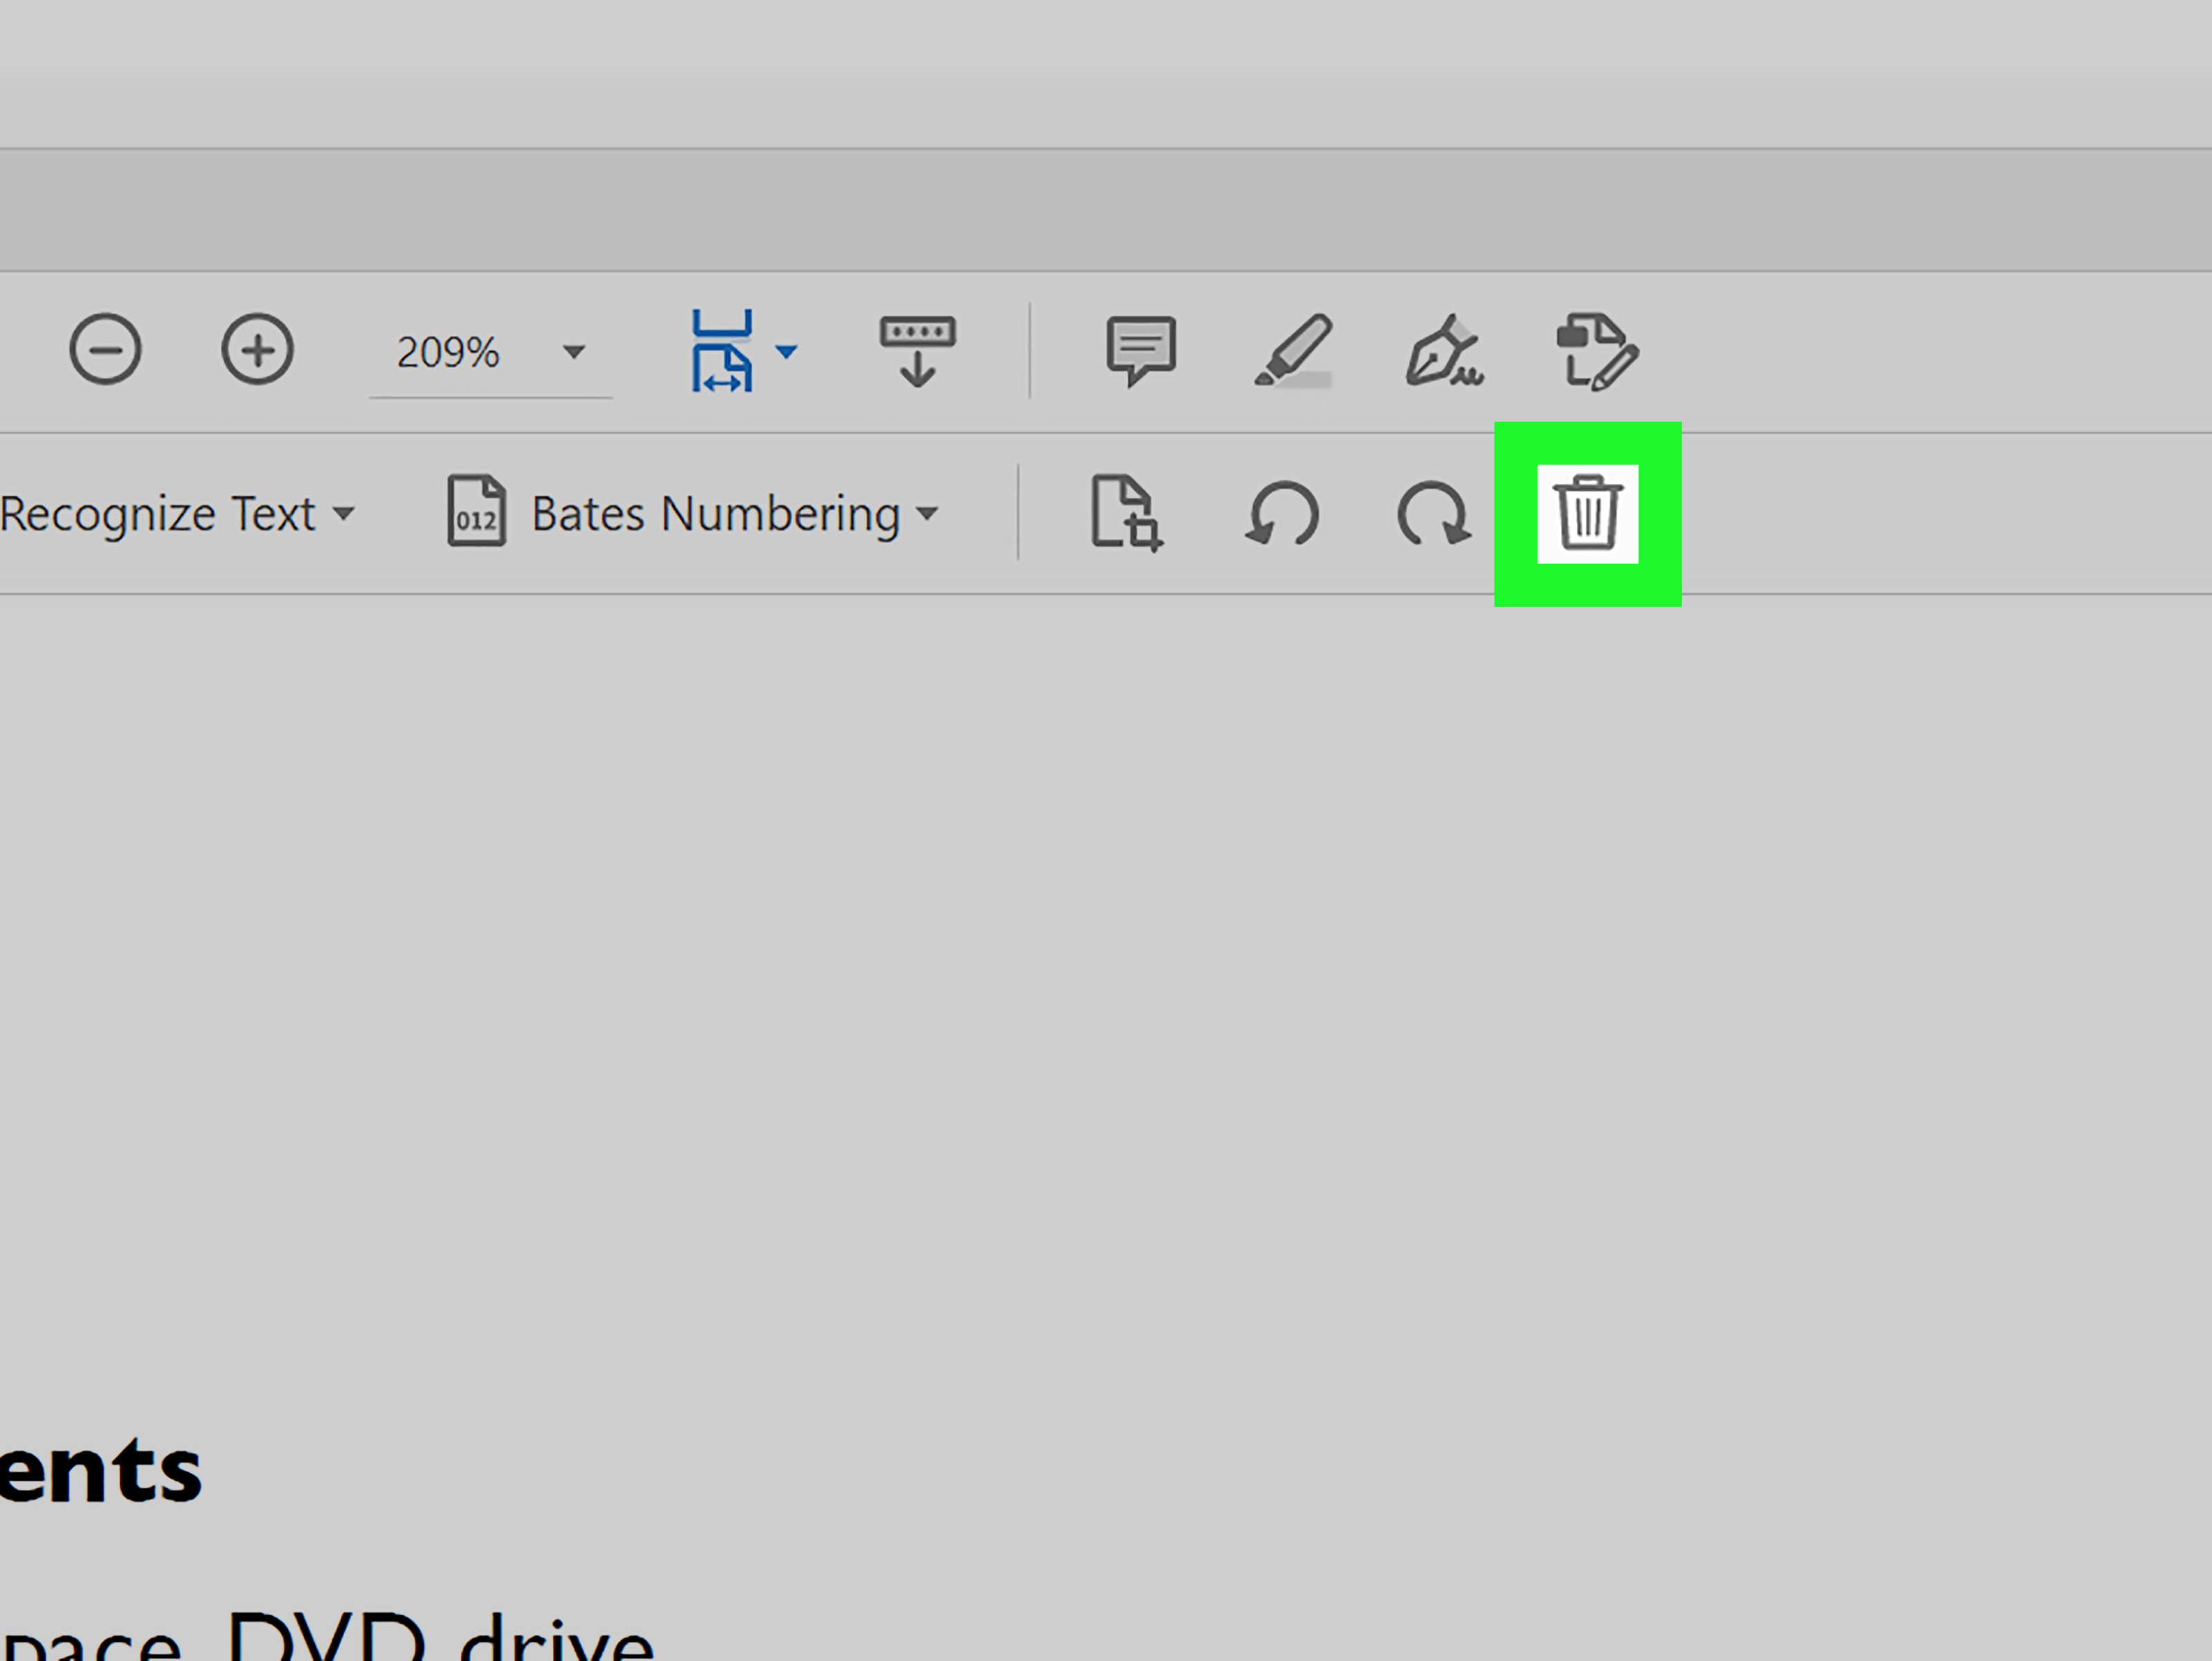This screenshot has width=2212, height=1661.
Task: Select the blue fit-width page icon
Action: click(721, 351)
